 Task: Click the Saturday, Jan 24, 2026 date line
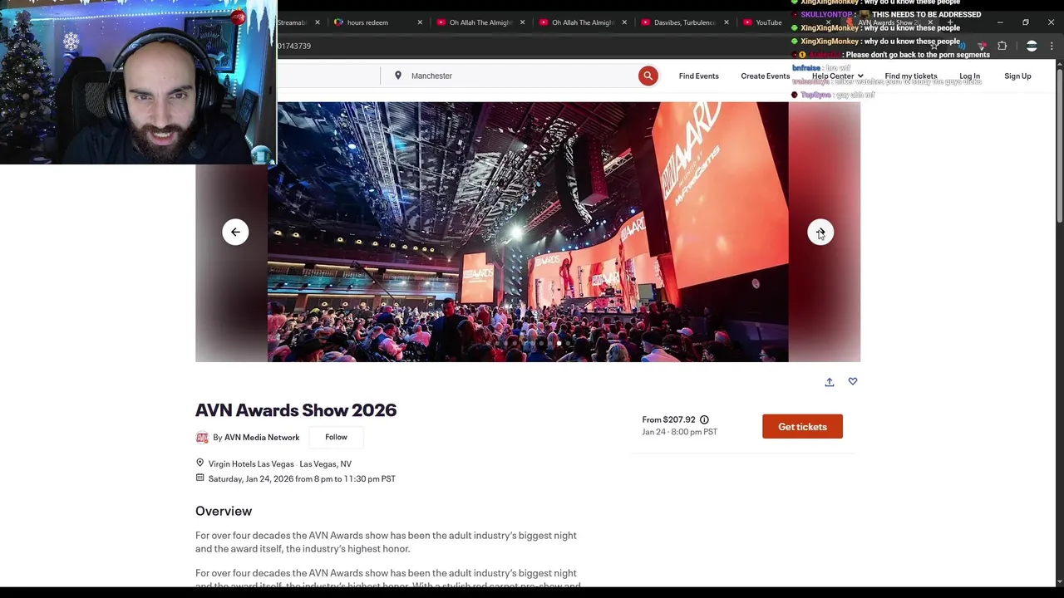tap(302, 478)
